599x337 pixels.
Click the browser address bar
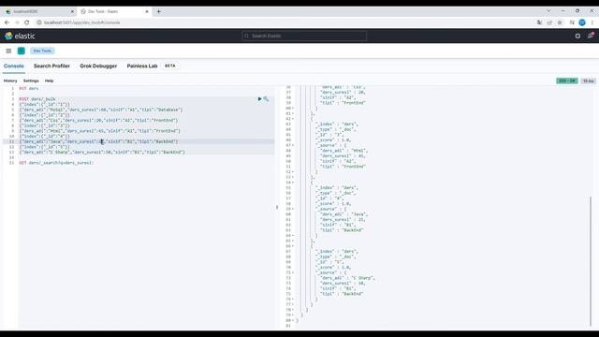(283, 22)
